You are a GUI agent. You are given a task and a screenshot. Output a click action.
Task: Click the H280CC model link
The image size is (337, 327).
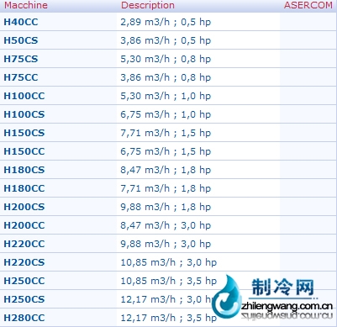tap(24, 318)
